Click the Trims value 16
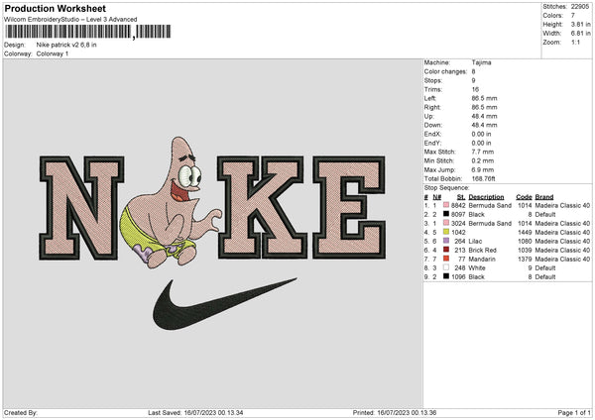Viewport: 595px width, 420px height. pos(475,89)
